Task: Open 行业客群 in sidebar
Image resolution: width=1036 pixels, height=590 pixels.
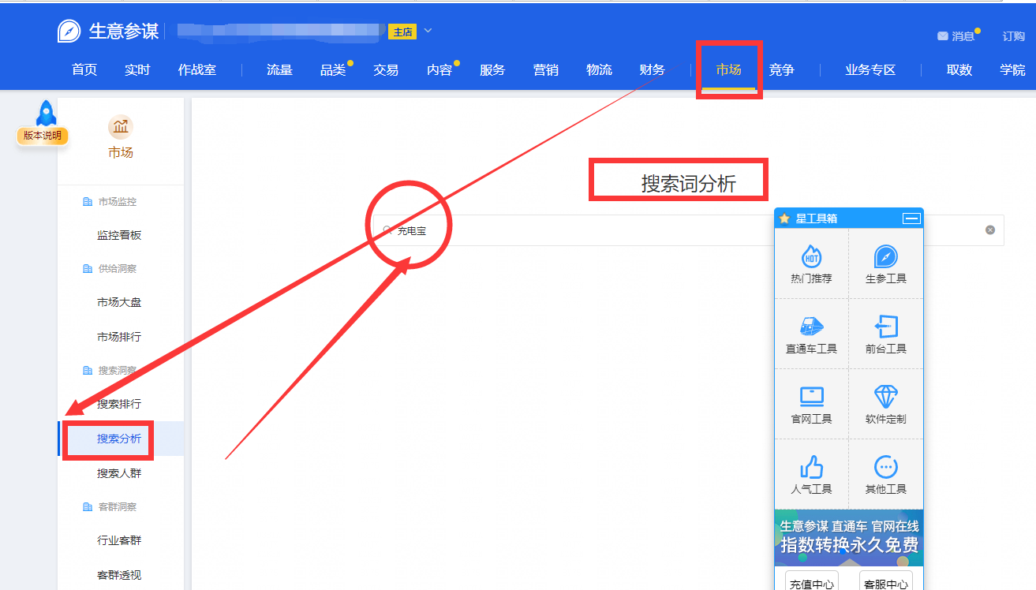Action: pyautogui.click(x=119, y=540)
